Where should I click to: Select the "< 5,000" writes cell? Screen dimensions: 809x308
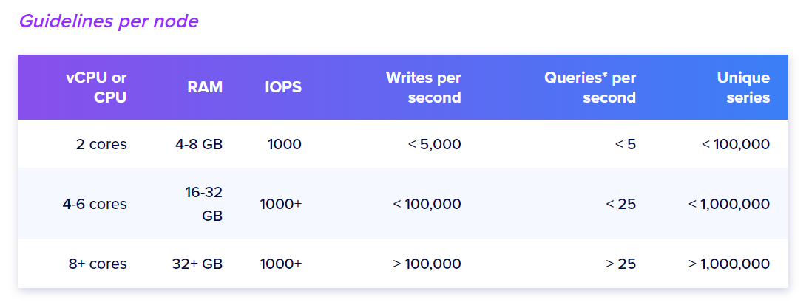434,144
